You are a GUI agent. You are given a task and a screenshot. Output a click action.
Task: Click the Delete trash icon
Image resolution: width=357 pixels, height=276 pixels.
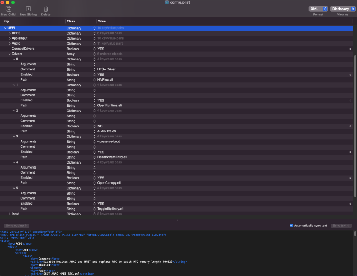click(x=46, y=9)
